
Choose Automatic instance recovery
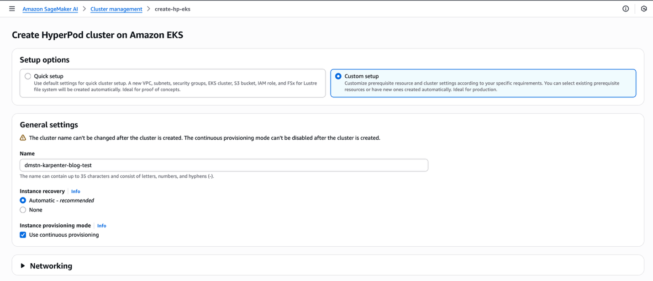[x=23, y=201]
